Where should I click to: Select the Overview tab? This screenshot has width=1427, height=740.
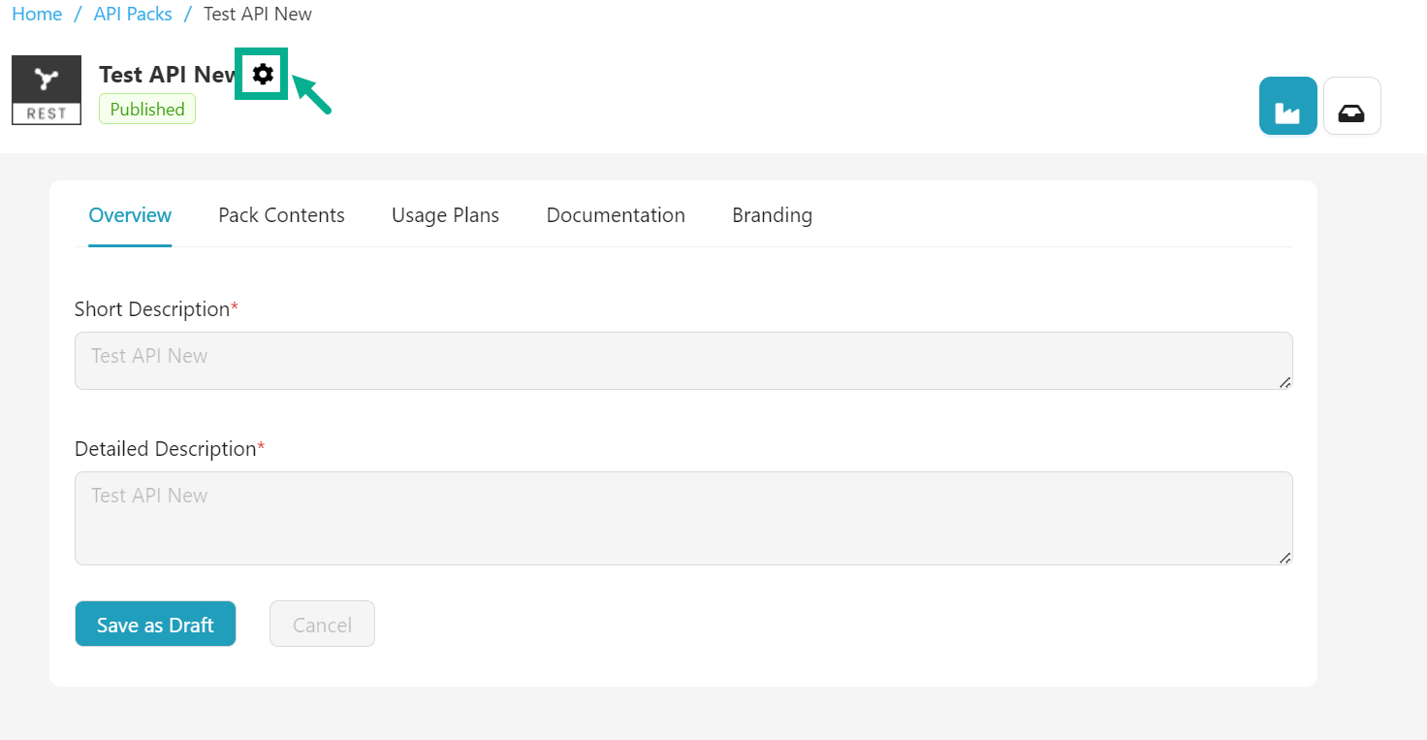pyautogui.click(x=130, y=215)
